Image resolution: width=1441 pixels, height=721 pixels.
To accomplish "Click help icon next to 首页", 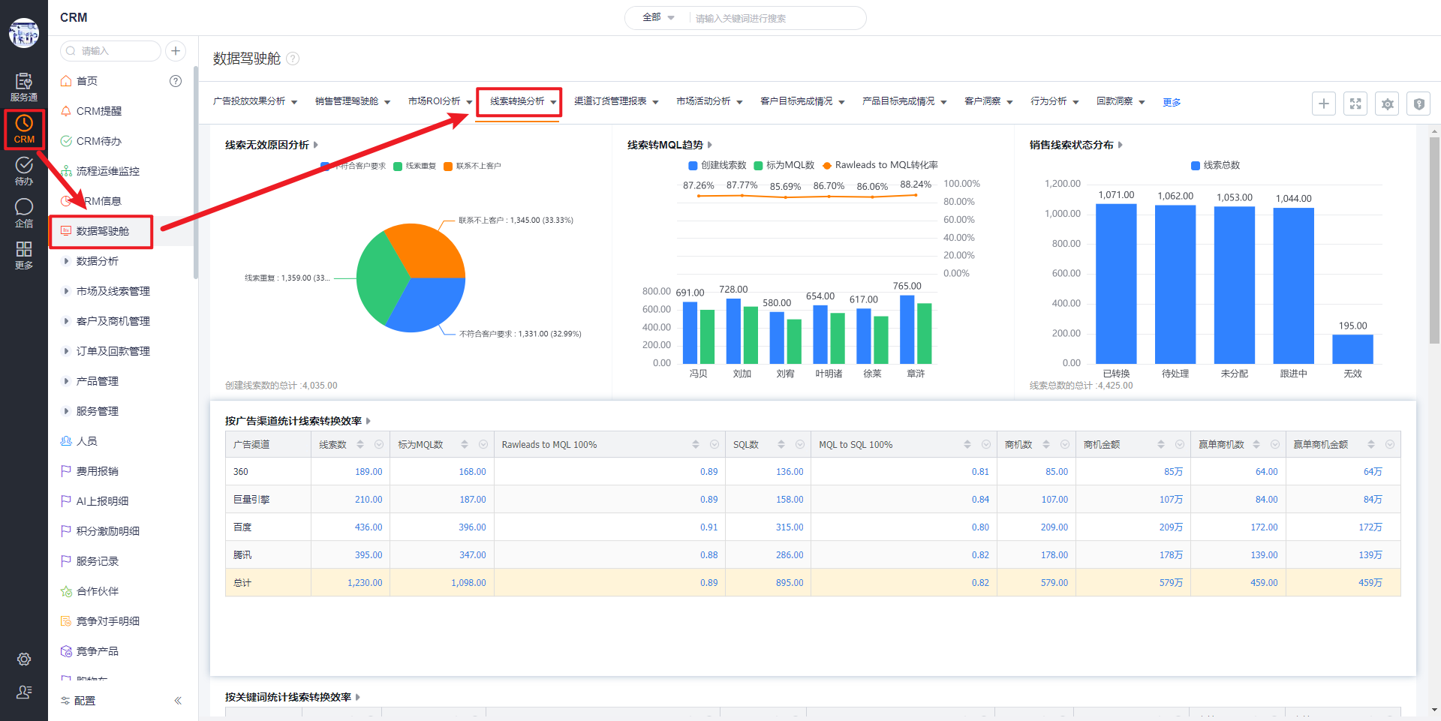I will [176, 81].
